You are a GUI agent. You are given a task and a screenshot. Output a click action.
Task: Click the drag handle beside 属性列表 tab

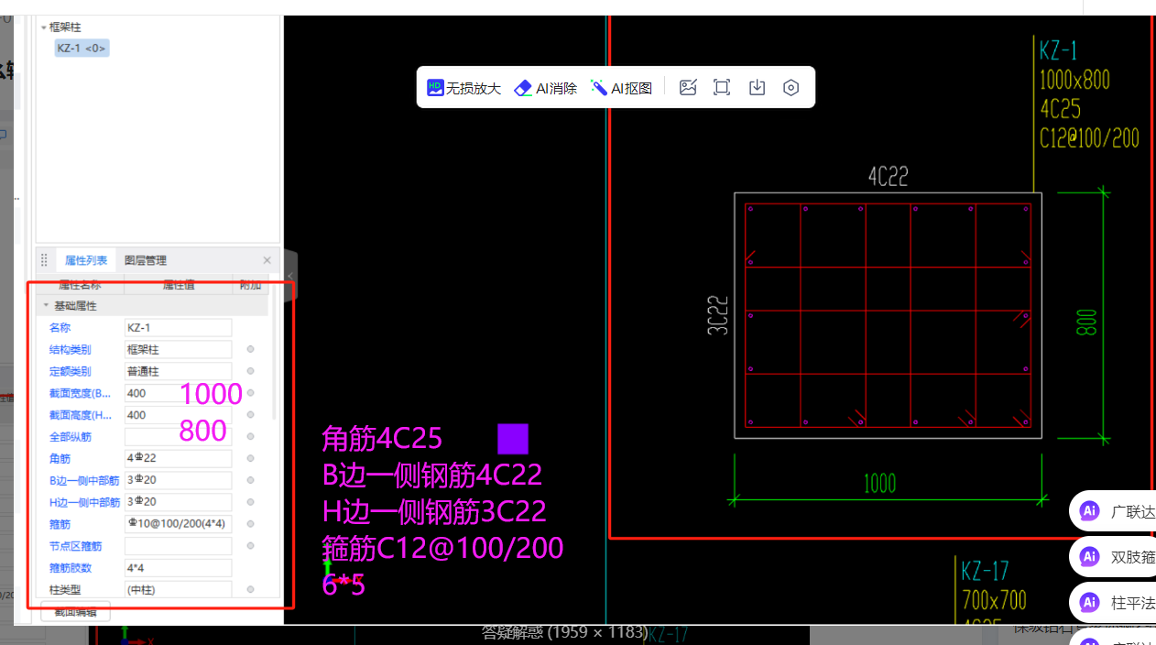pyautogui.click(x=44, y=260)
